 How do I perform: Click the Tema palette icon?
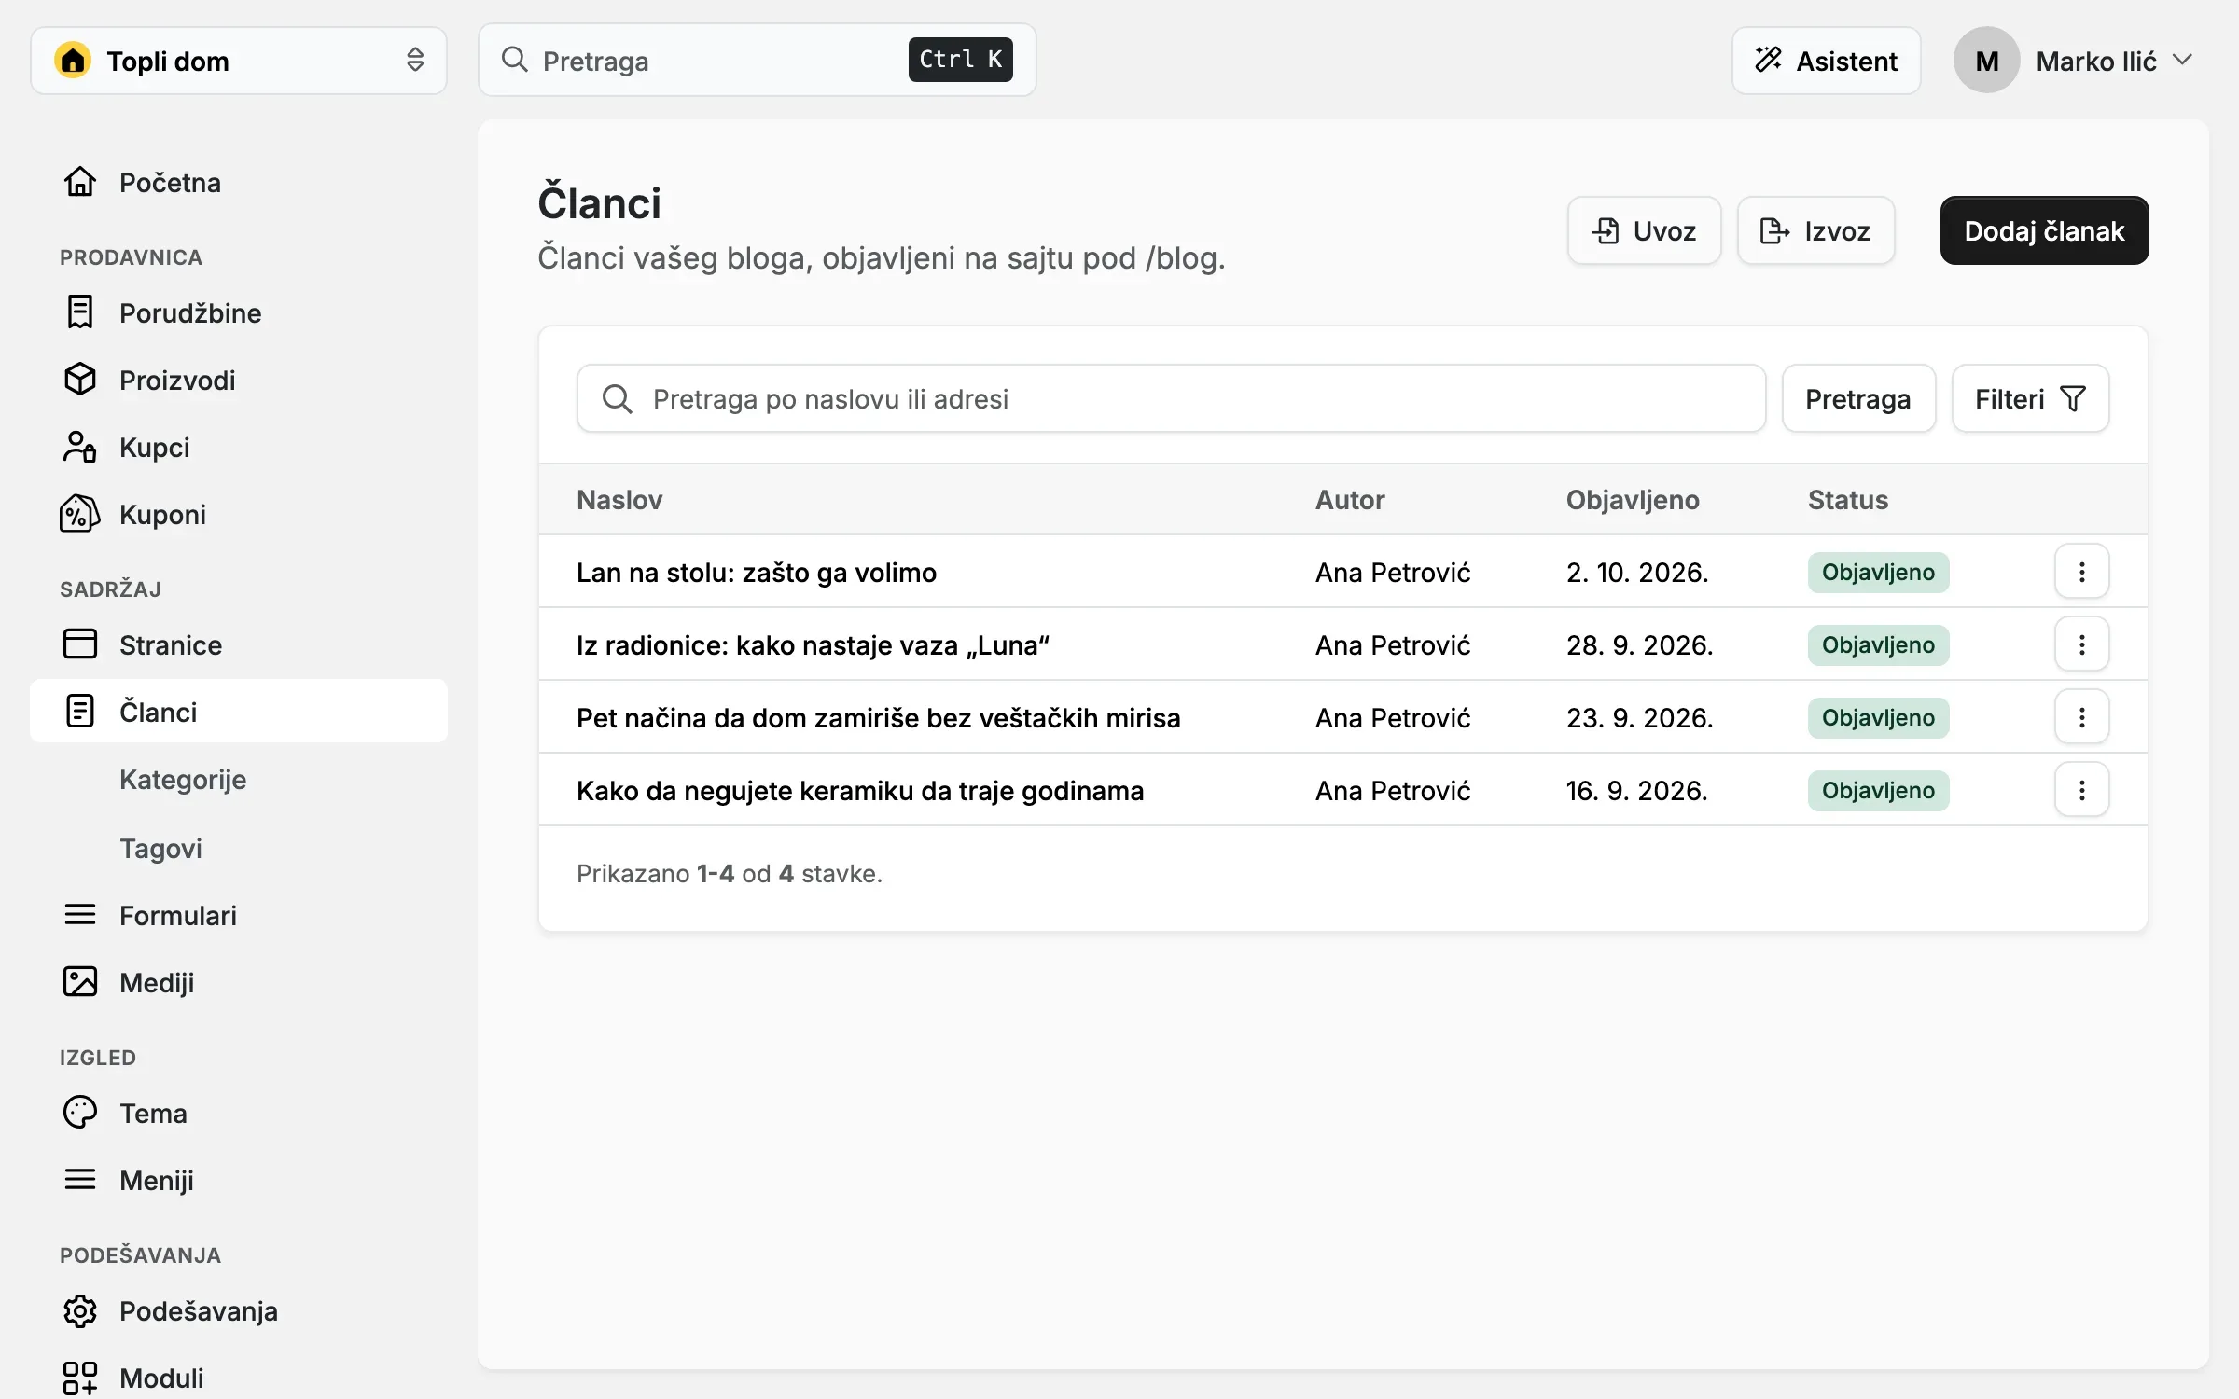pyautogui.click(x=80, y=1113)
